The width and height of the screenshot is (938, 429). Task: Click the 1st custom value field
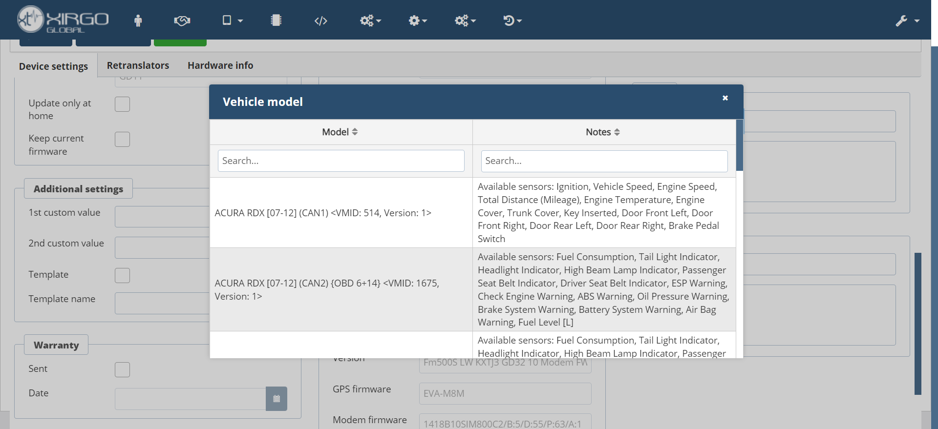coord(162,217)
